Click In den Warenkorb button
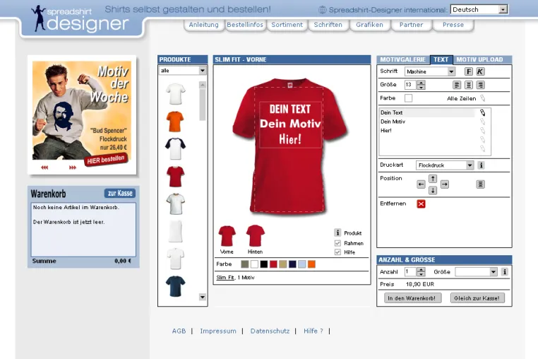This screenshot has width=538, height=359. click(412, 298)
